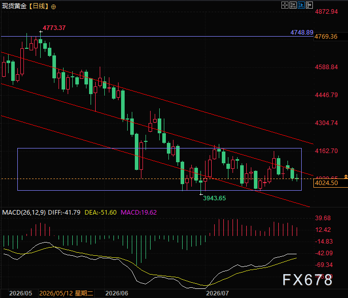Click the 2026/07 date axis label
Viewport: 348px width, 298px height.
[x=217, y=293]
